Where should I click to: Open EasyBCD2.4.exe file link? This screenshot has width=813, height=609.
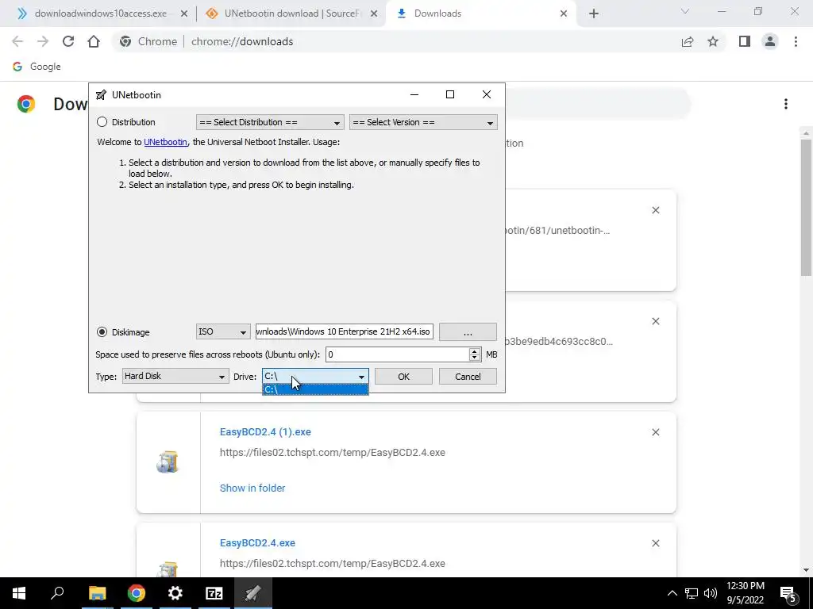click(x=258, y=542)
